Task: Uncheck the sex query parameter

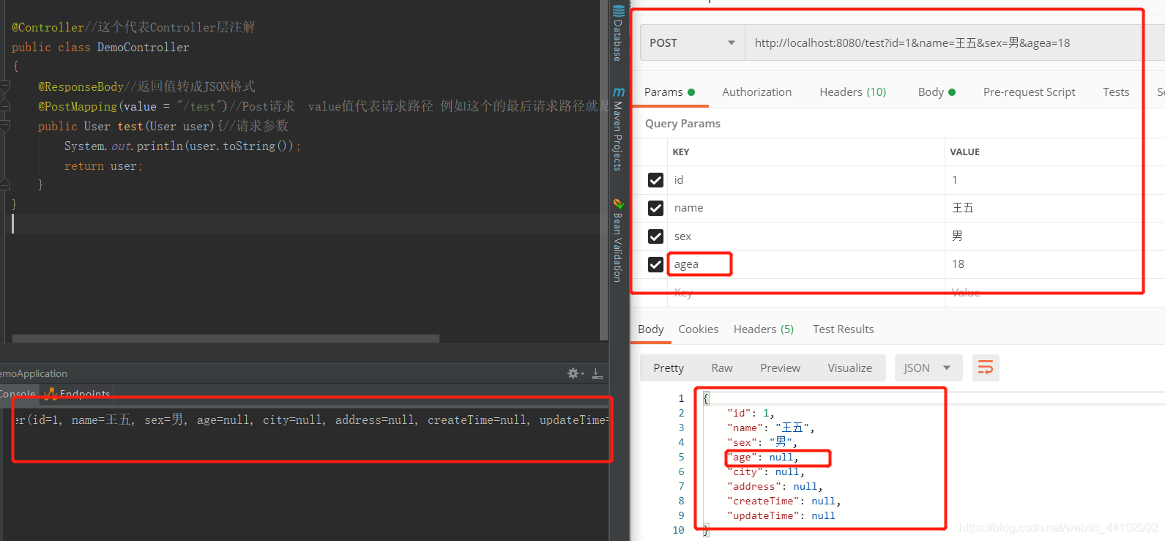Action: click(655, 236)
